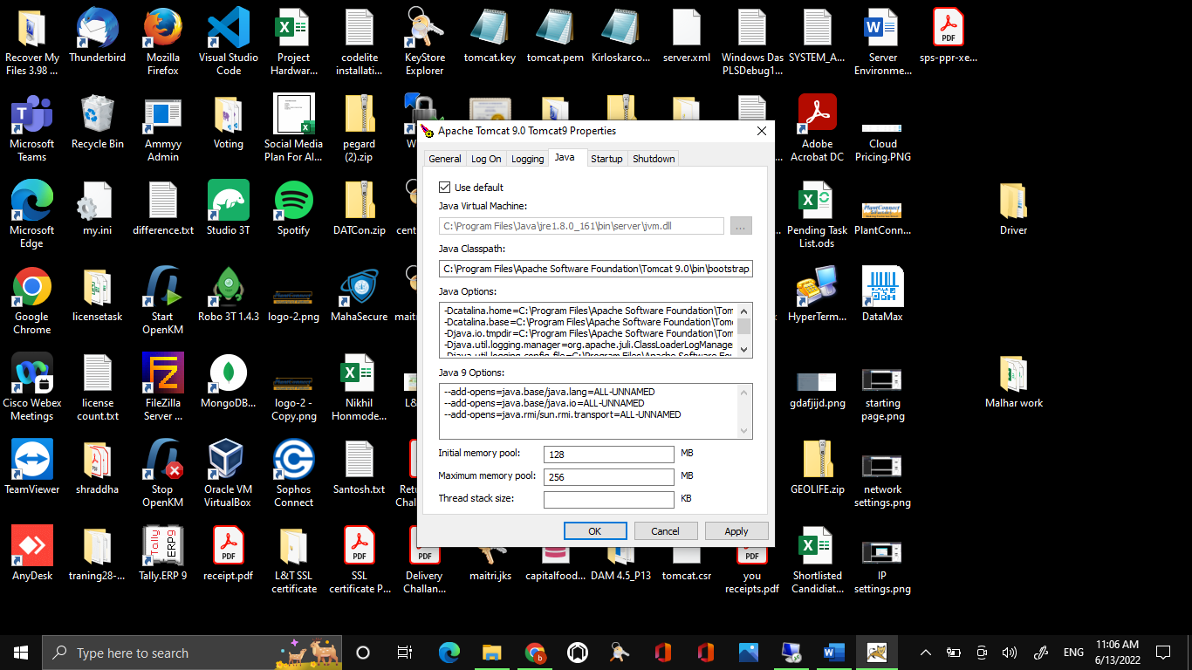Click the Maximum memory pool field
The width and height of the screenshot is (1192, 670).
point(609,477)
